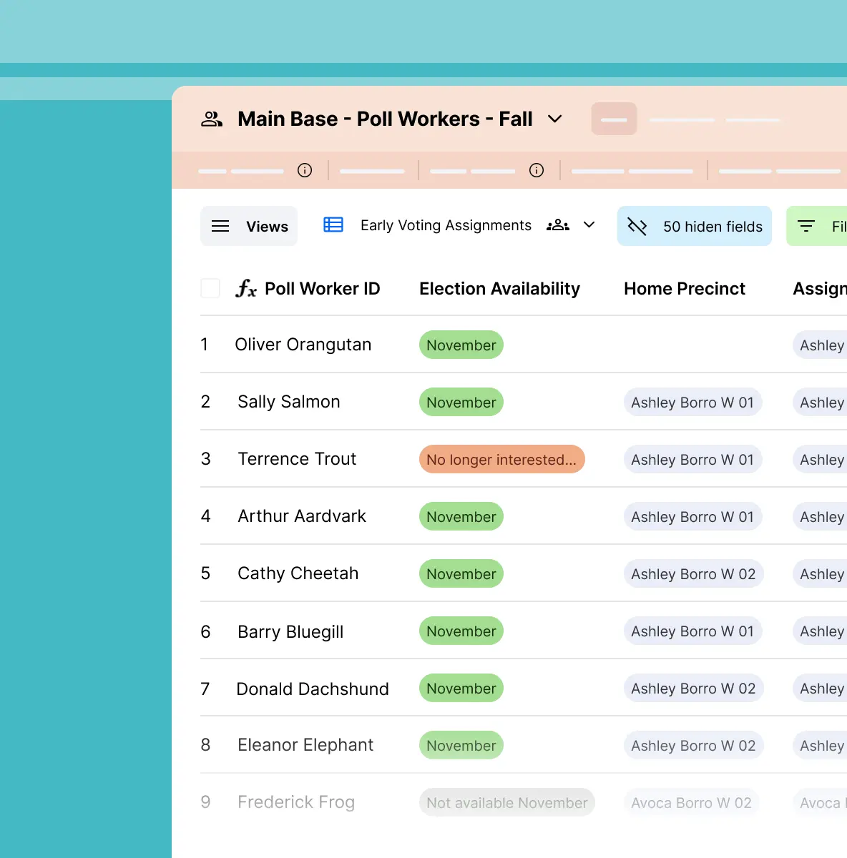Click Terrence Trout's No longer interested badge
The width and height of the screenshot is (847, 858).
501,459
